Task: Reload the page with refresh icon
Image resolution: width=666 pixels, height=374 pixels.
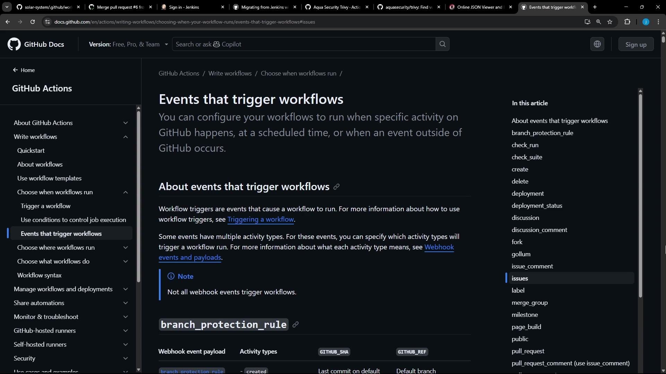Action: 33,22
